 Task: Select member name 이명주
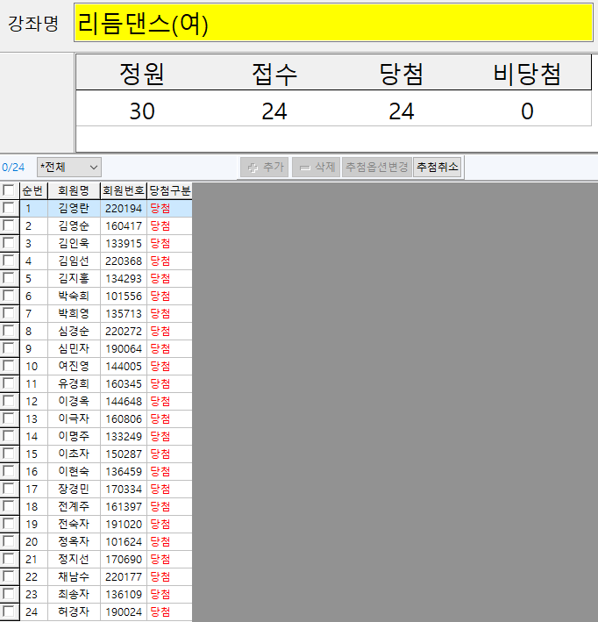[74, 436]
